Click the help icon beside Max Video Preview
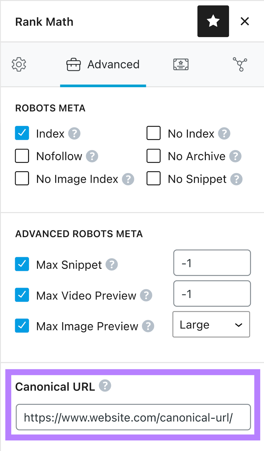The height and width of the screenshot is (451, 264). point(146,295)
